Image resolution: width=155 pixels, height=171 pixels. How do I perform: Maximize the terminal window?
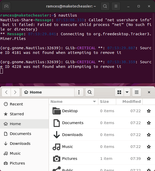139,6
